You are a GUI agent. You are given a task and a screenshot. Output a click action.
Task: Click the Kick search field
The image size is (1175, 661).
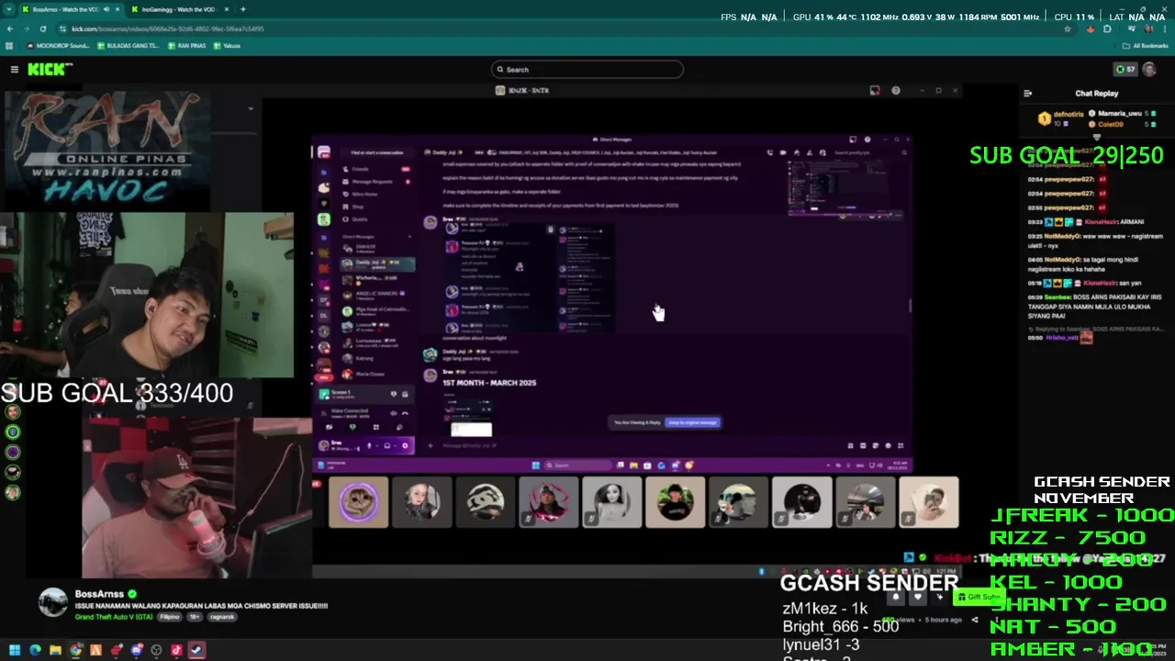pyautogui.click(x=587, y=69)
